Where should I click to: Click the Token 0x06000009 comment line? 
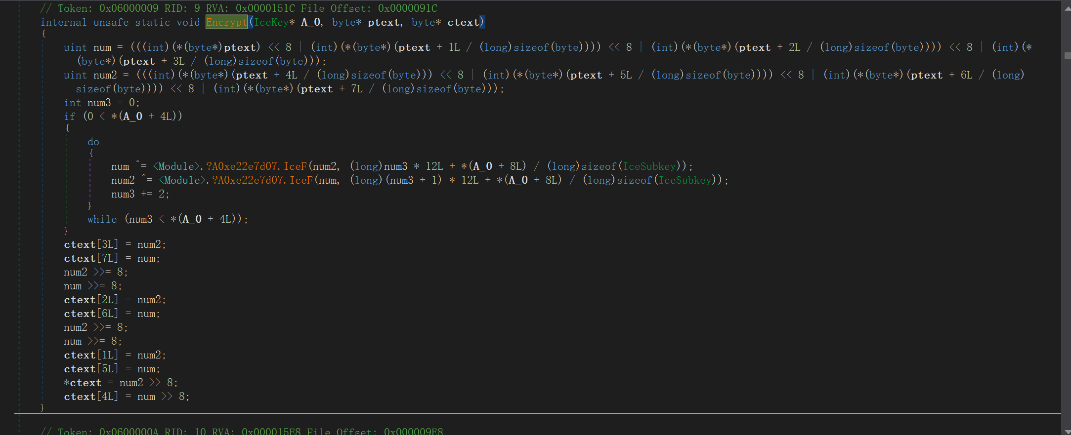coord(238,8)
